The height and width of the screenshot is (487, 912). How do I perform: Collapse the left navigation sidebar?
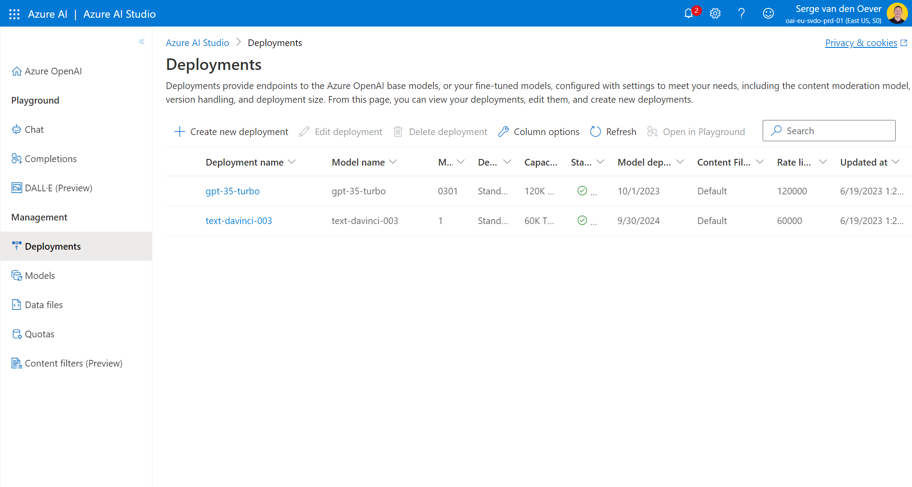[x=142, y=42]
